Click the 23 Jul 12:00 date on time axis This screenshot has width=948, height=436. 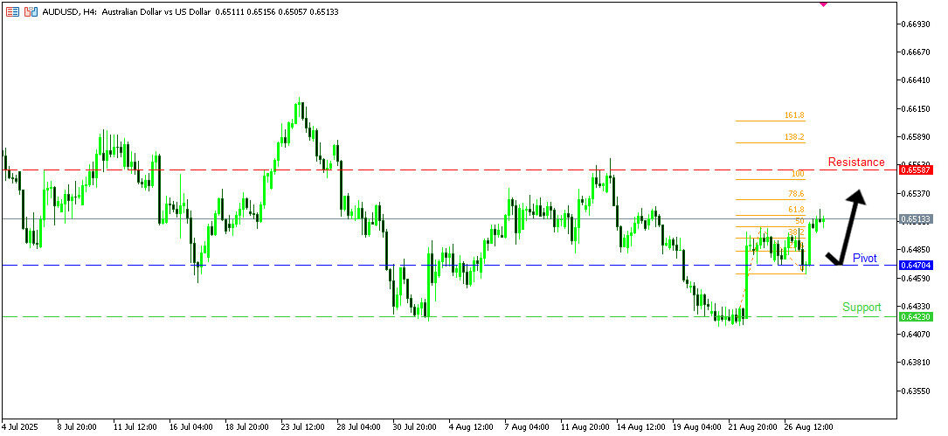tap(302, 428)
